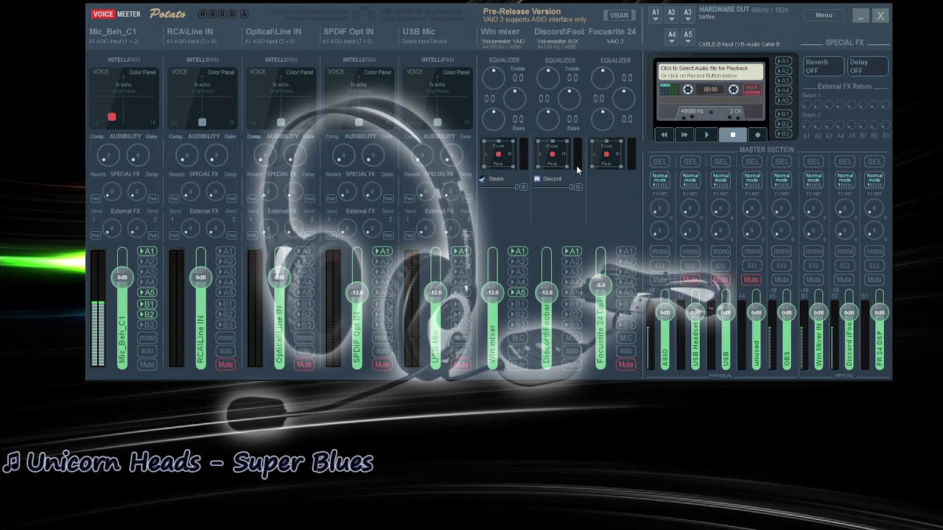Start cassette playback with play button
Screen dimensions: 943x530
707,135
